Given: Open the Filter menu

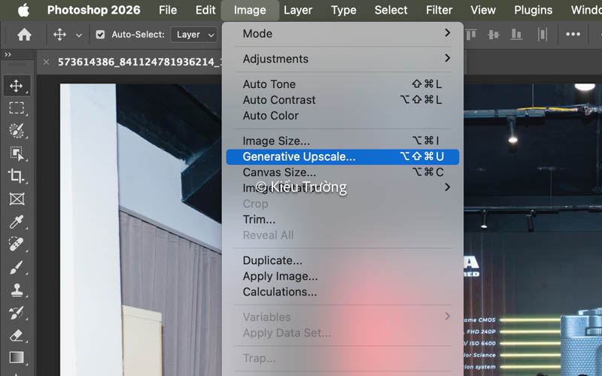Looking at the screenshot, I should [x=439, y=10].
